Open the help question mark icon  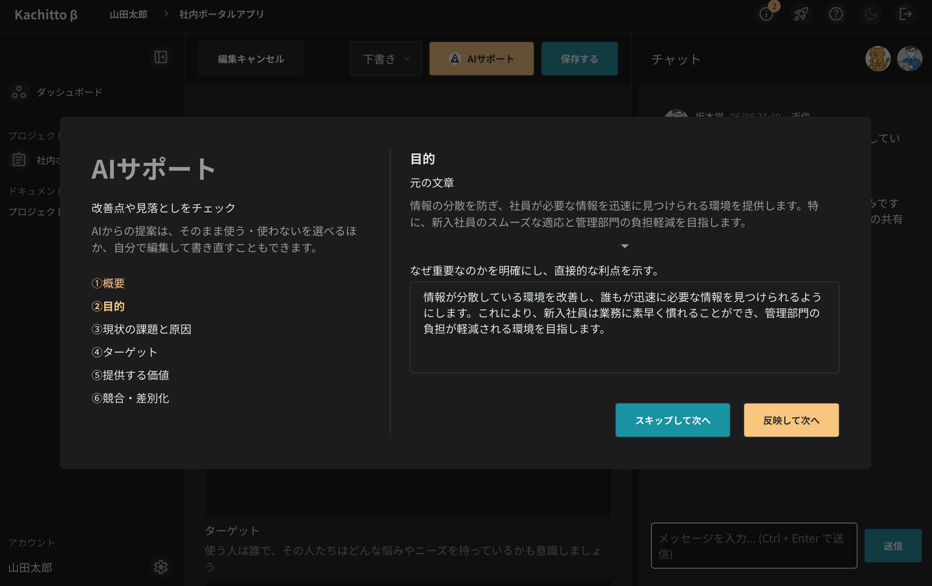836,14
